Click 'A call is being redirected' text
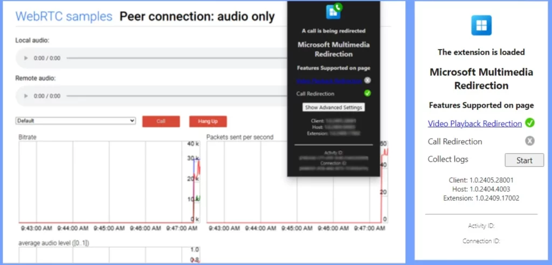 333,31
